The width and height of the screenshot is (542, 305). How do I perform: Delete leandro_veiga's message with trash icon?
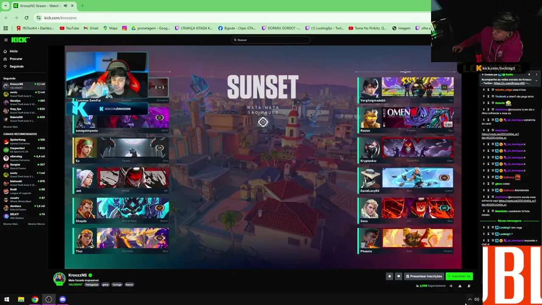tap(484, 90)
